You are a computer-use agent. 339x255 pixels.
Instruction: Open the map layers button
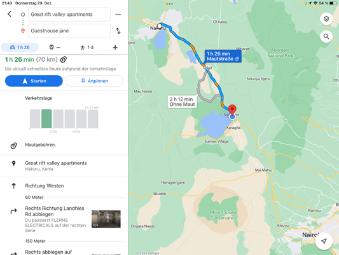tap(326, 19)
